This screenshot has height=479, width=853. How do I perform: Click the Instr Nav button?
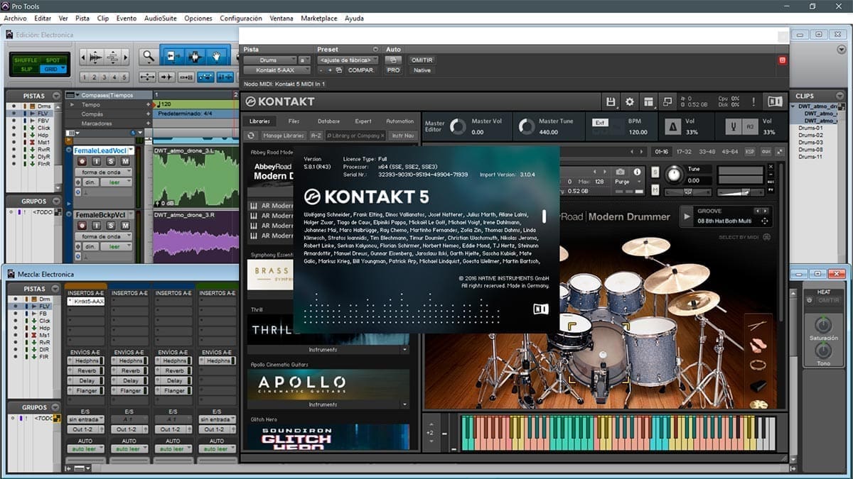click(403, 136)
